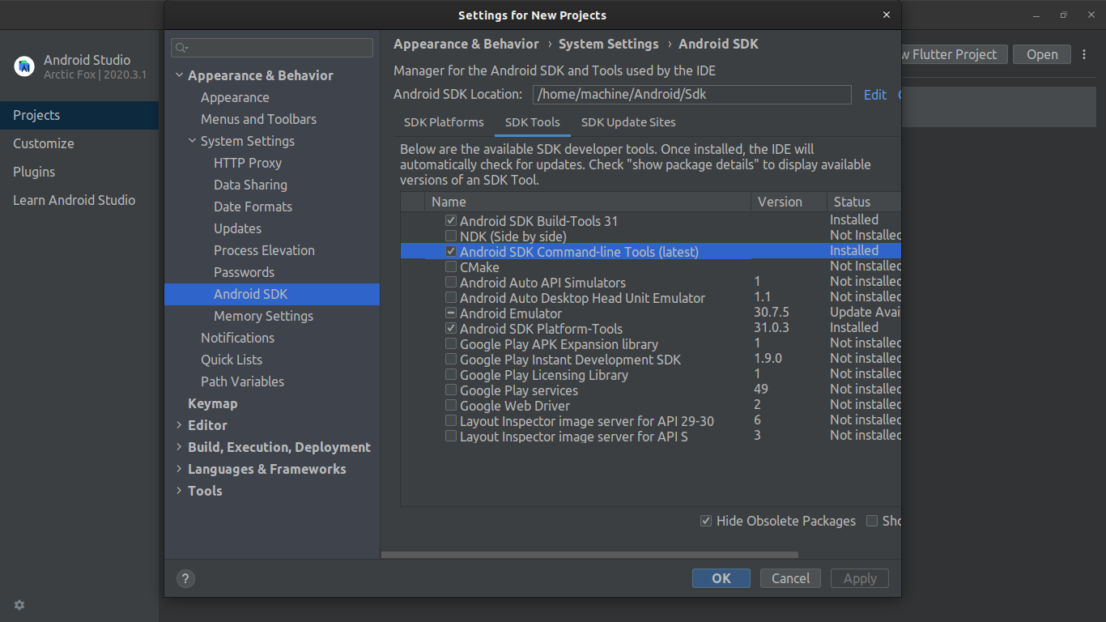Screen dimensions: 1106x622
Task: Open Passwords settings page
Action: (244, 272)
